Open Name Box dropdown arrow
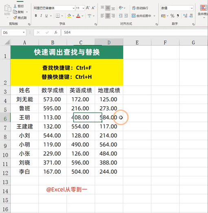Viewport: 208px width, 213px height. coord(24,33)
